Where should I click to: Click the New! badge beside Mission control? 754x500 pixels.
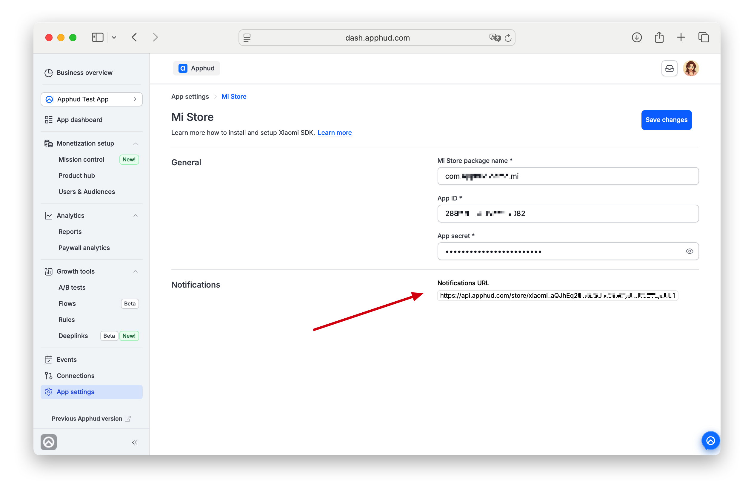129,159
